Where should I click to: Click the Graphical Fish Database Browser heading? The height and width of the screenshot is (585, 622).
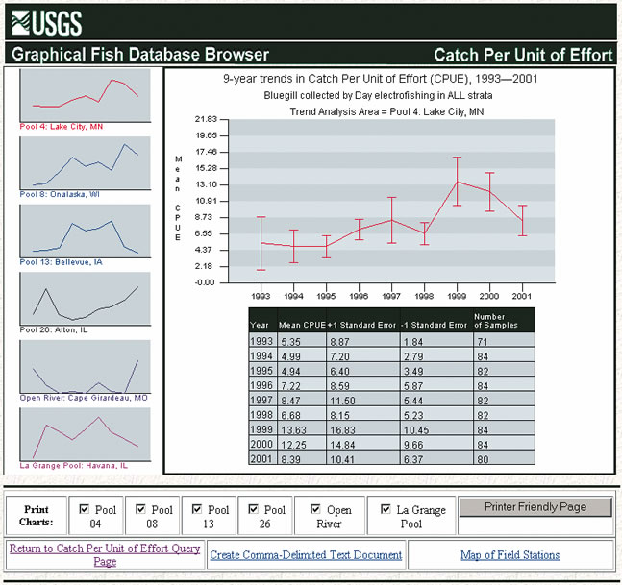click(140, 55)
